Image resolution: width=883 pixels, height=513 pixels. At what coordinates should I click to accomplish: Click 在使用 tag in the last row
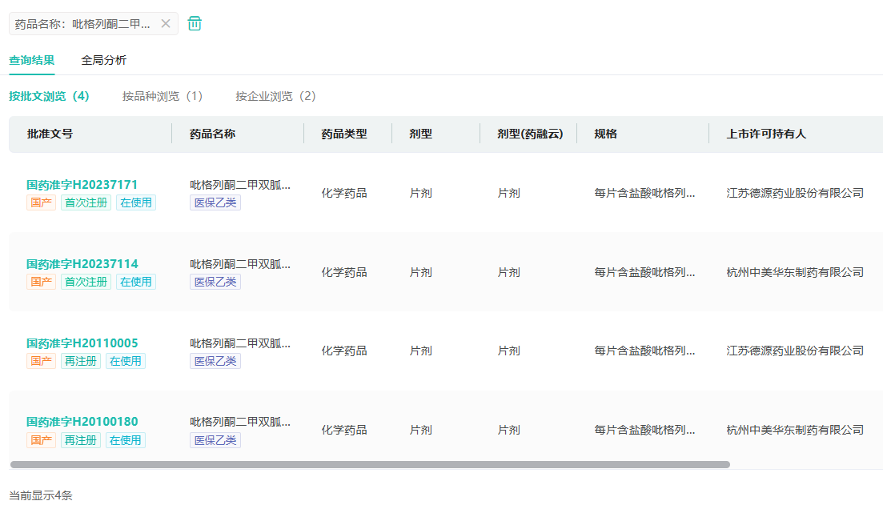[x=126, y=440]
